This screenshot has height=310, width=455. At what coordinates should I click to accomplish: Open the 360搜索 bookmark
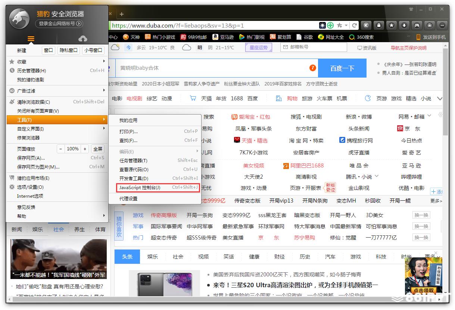click(x=361, y=37)
